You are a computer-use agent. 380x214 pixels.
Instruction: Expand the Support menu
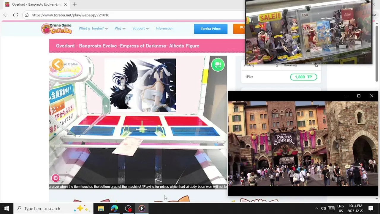pyautogui.click(x=141, y=29)
